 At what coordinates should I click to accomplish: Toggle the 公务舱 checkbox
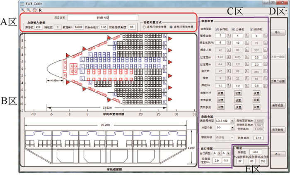(x=234, y=29)
